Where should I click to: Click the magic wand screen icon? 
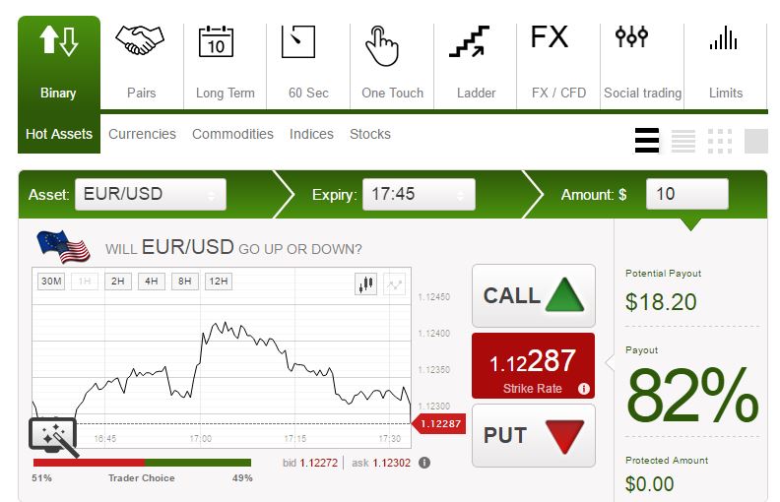click(53, 436)
